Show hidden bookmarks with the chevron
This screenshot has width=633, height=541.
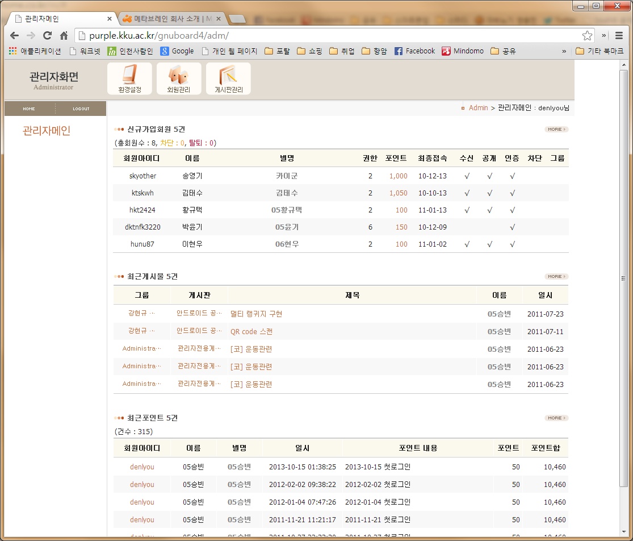pyautogui.click(x=564, y=51)
